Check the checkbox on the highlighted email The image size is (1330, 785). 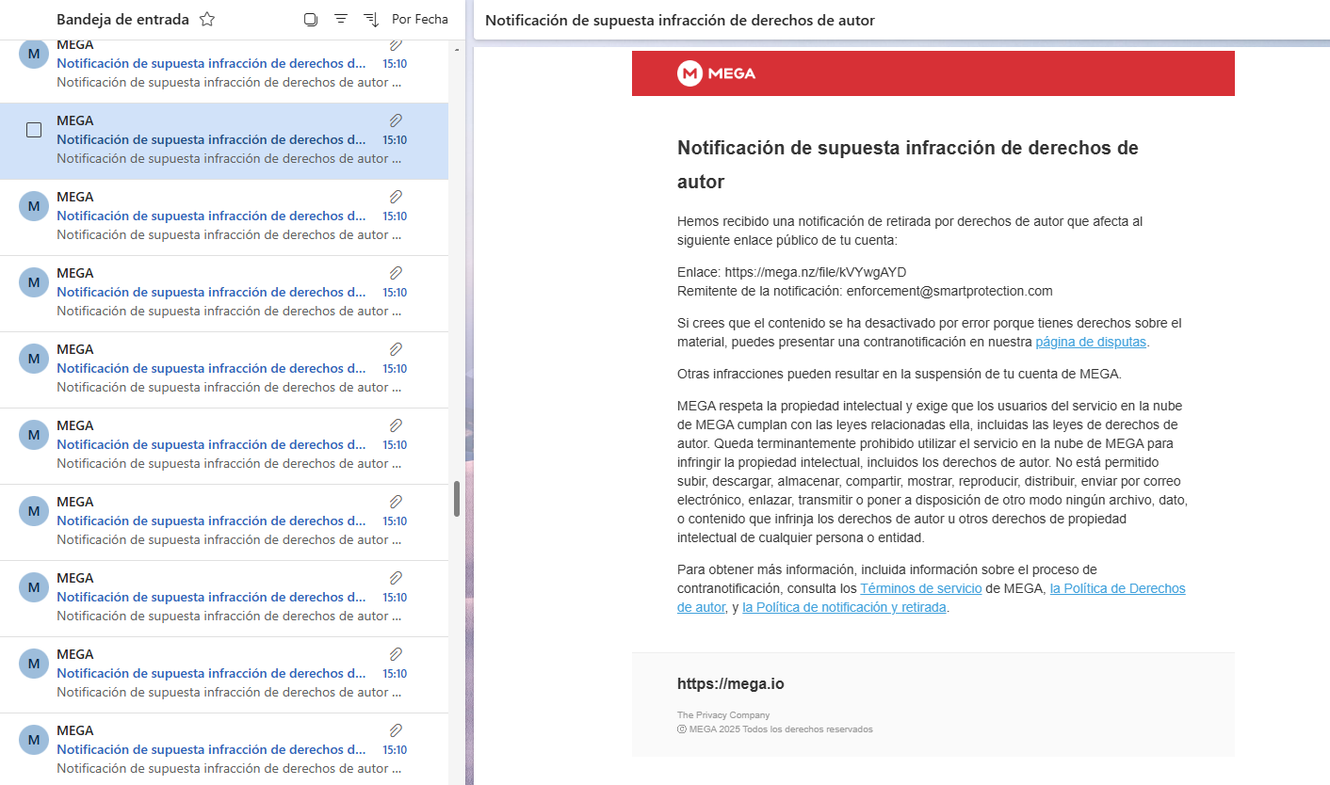point(34,130)
